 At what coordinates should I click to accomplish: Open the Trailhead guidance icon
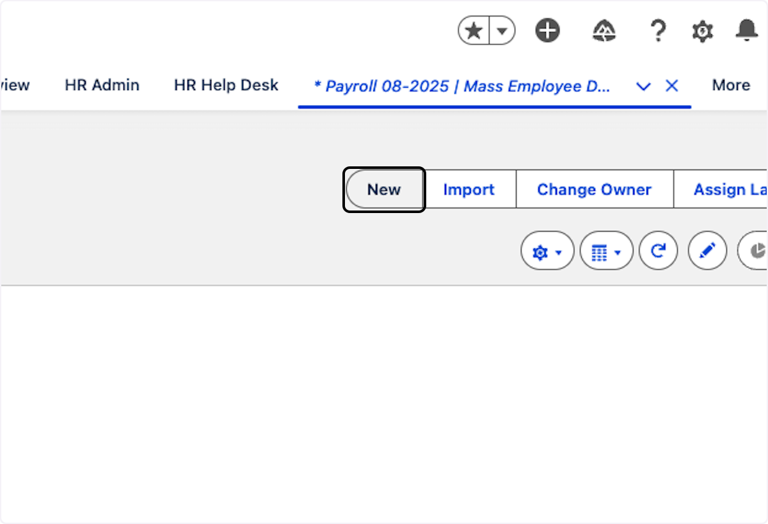(x=604, y=31)
